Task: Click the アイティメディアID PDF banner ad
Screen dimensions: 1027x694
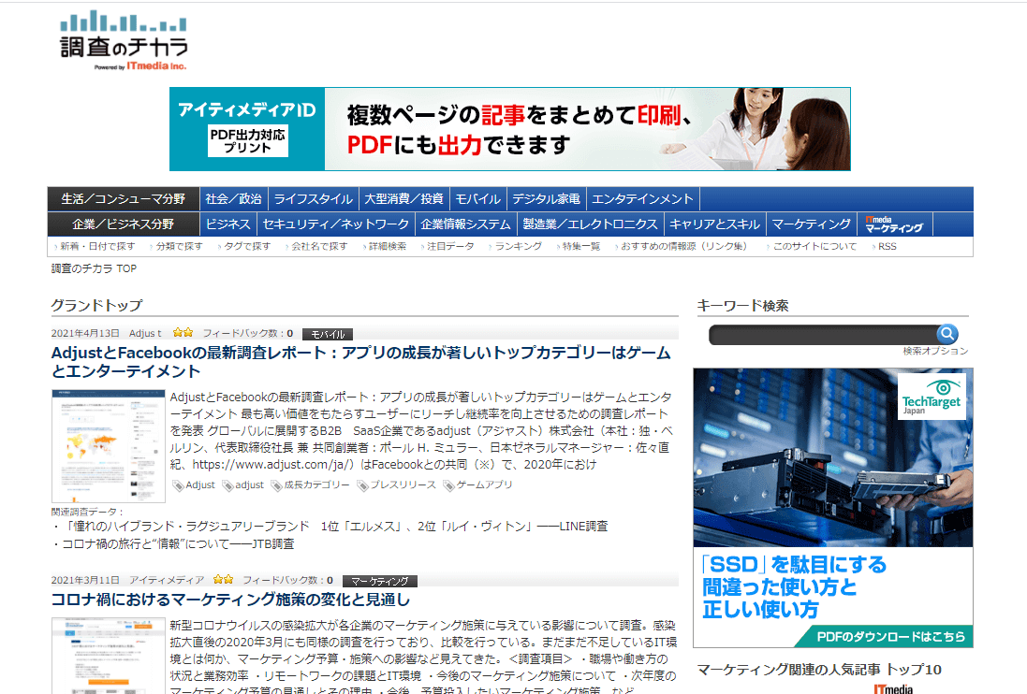Action: coord(509,129)
